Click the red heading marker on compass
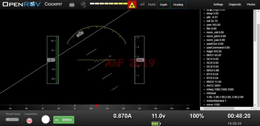 96,106
